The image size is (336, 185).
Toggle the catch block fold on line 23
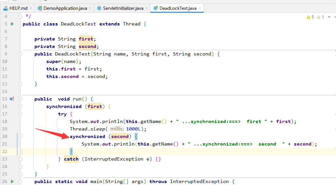[20, 159]
